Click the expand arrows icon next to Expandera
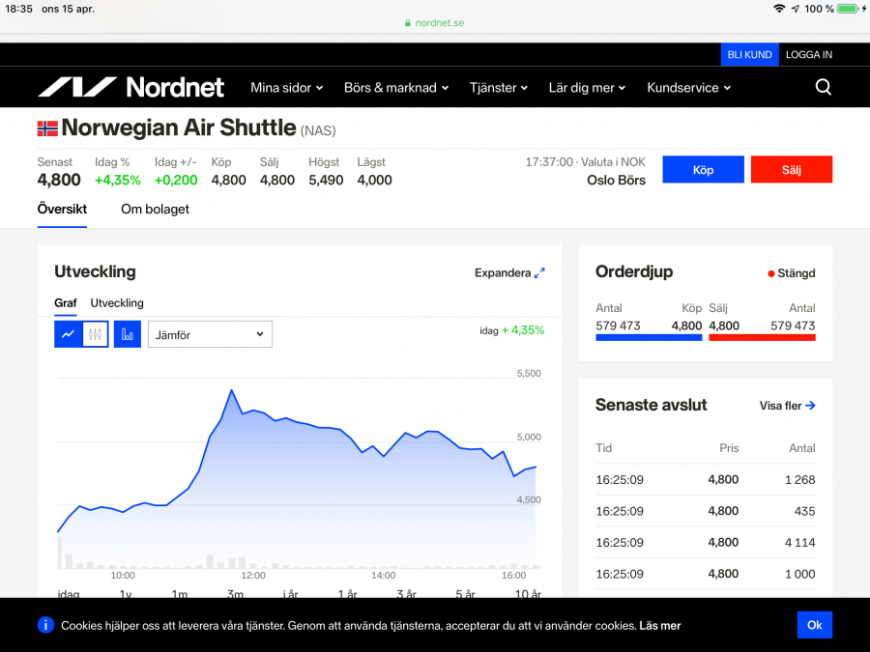The width and height of the screenshot is (870, 652). [x=539, y=272]
